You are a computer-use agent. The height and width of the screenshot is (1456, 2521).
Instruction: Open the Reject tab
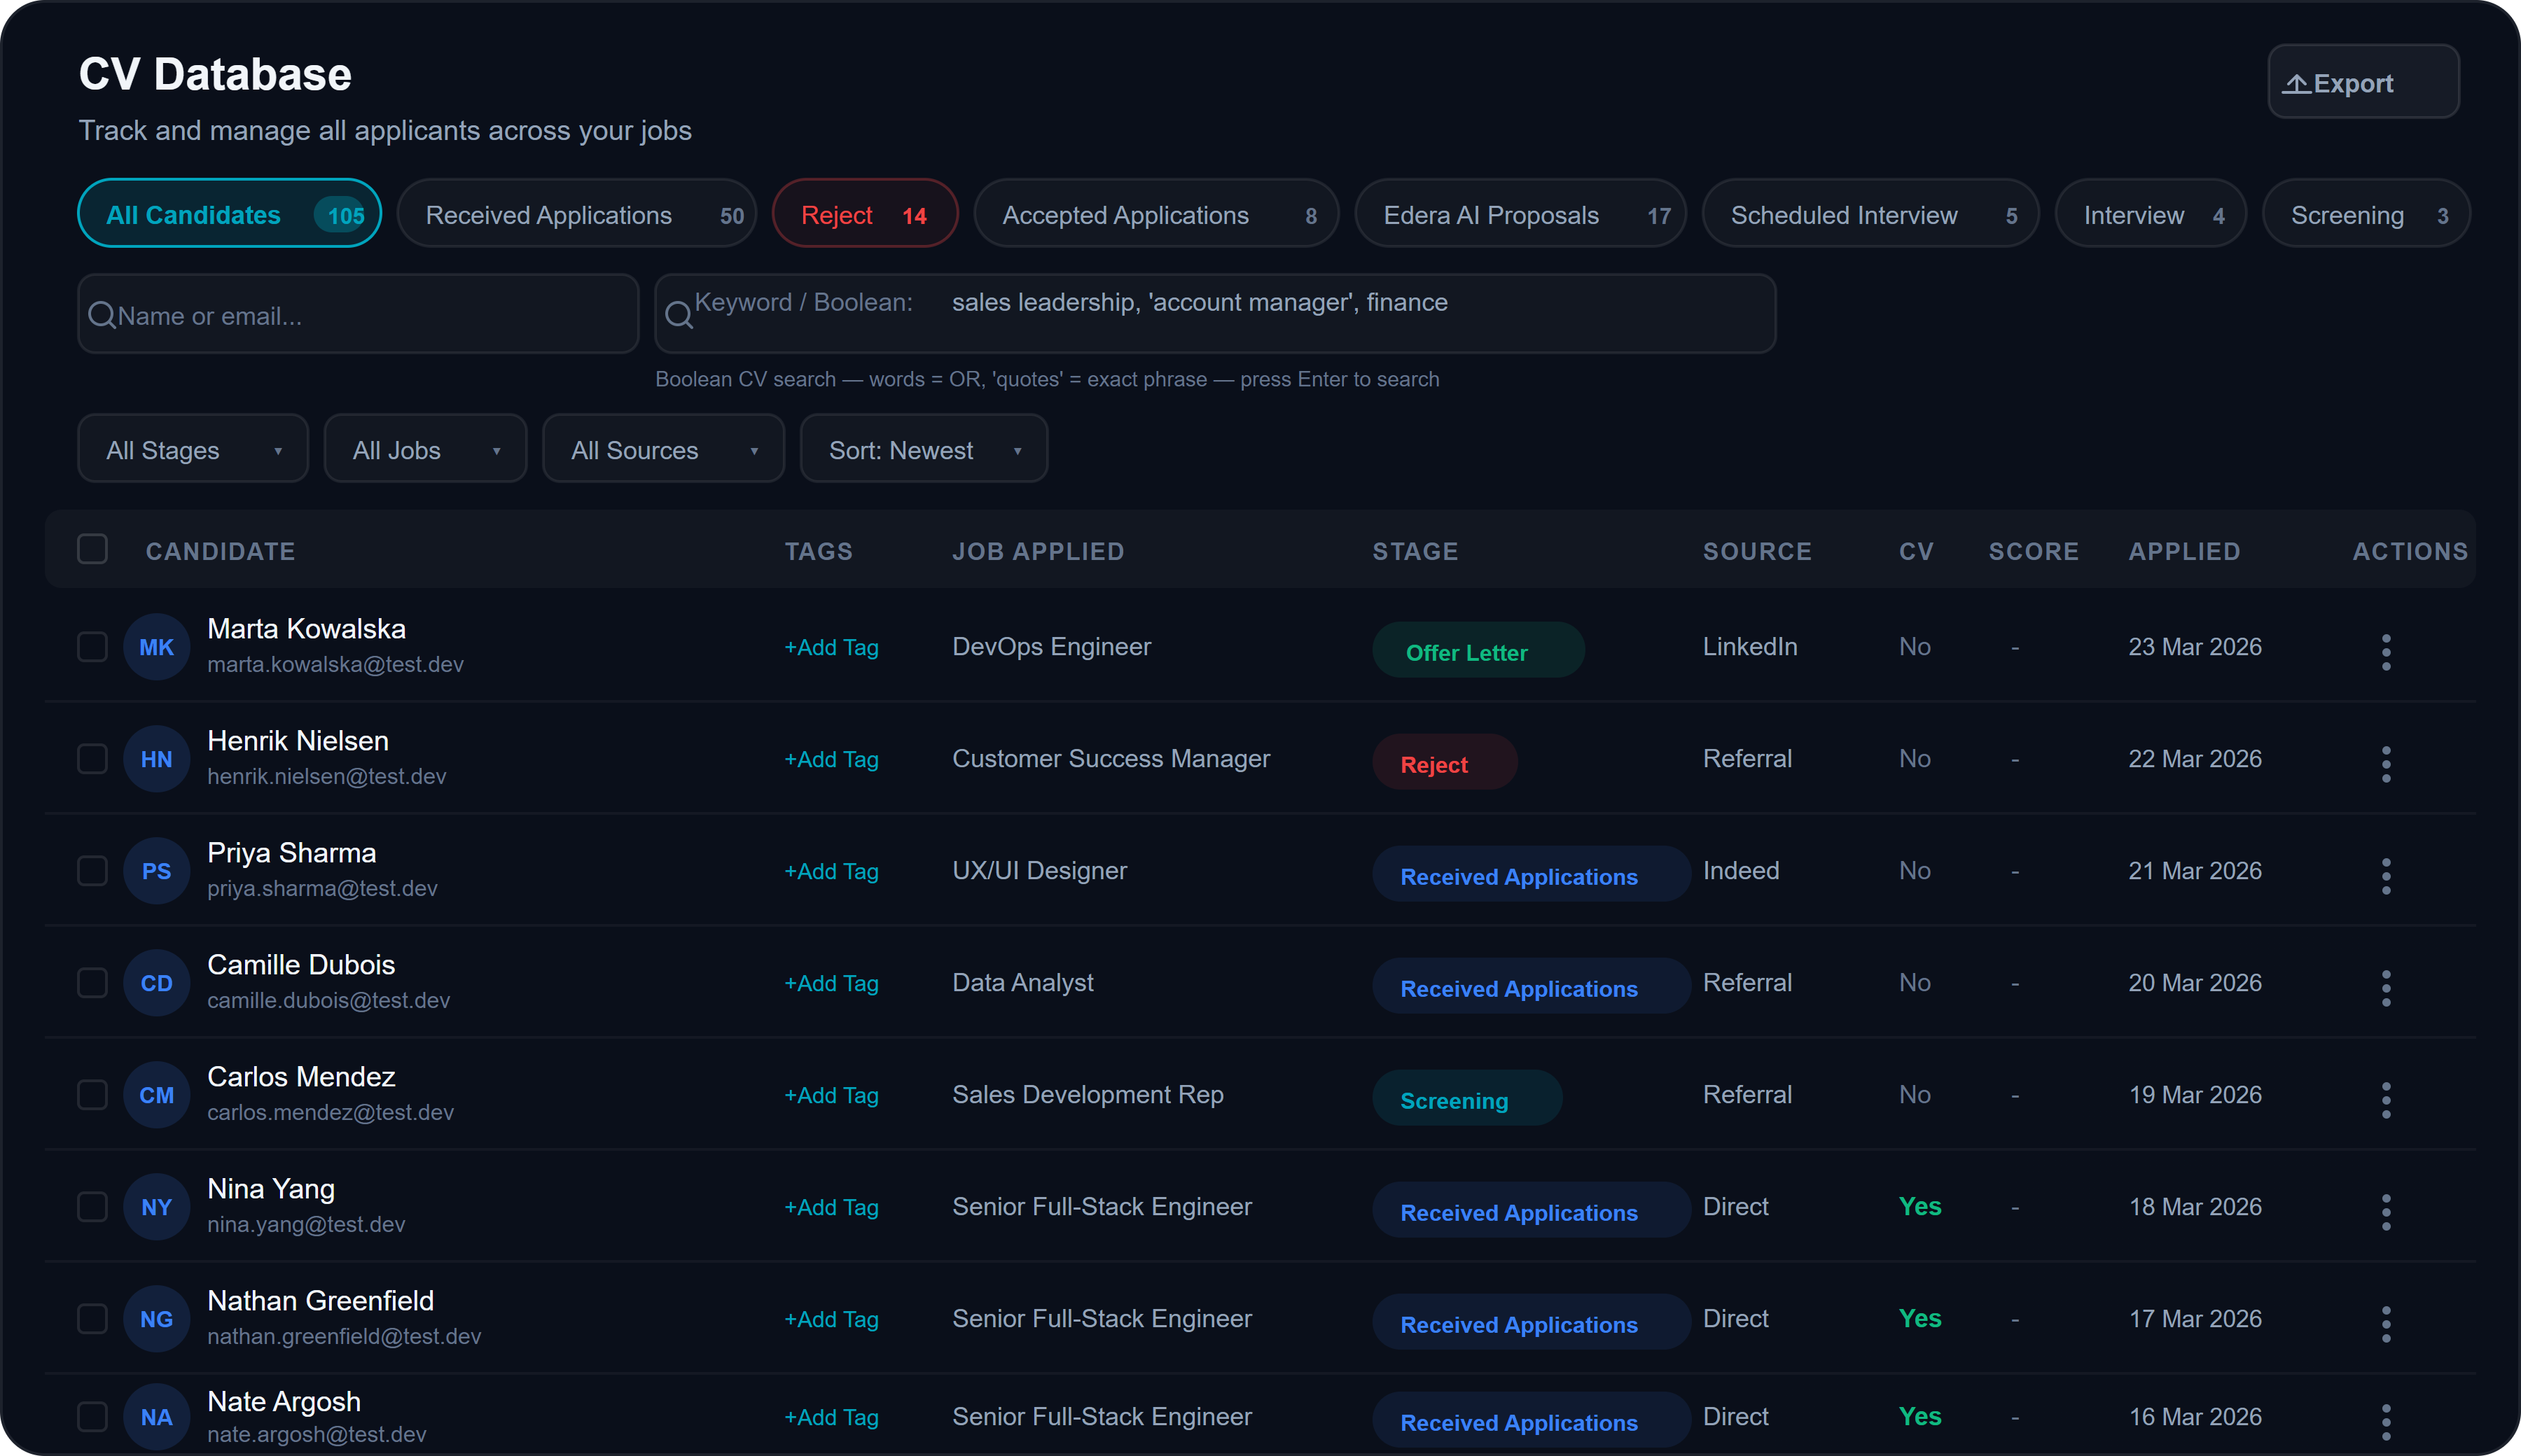pyautogui.click(x=864, y=214)
